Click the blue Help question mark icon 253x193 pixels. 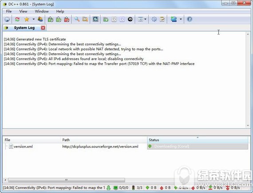(190, 19)
